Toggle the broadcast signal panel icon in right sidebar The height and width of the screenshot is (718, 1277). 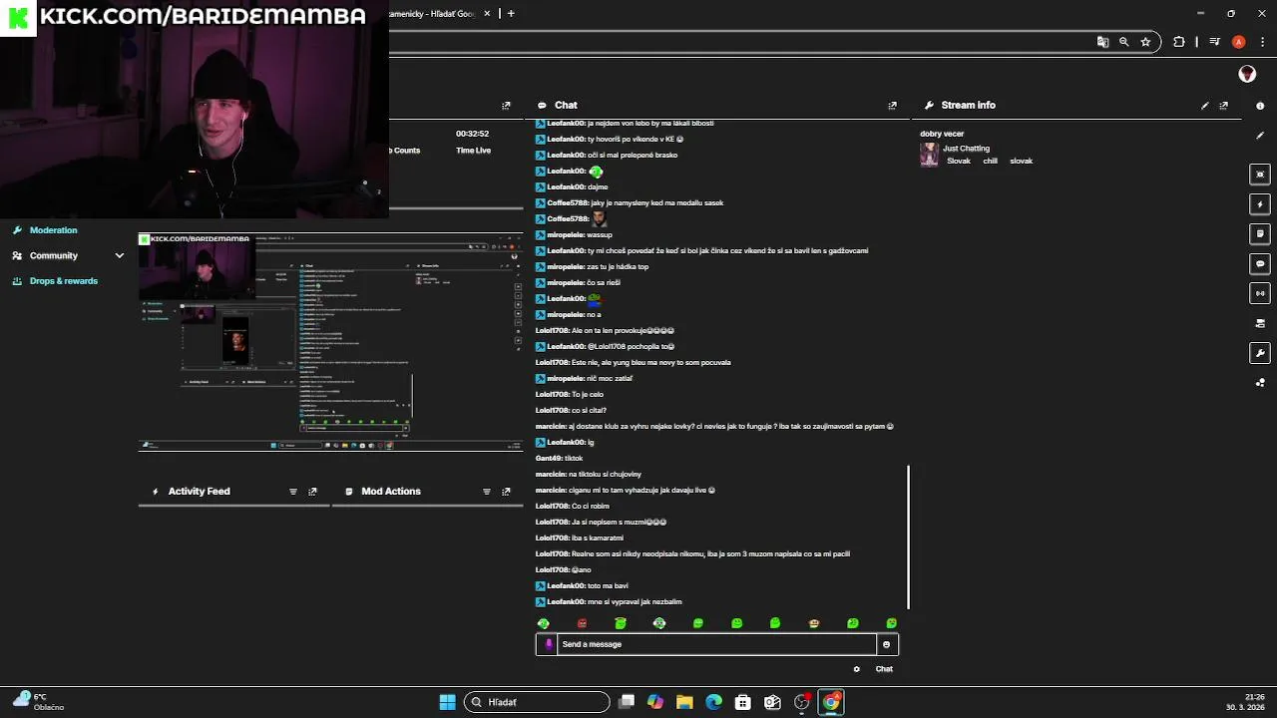1260,293
